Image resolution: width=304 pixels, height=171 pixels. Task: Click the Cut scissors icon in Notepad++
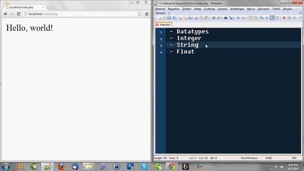[196, 18]
